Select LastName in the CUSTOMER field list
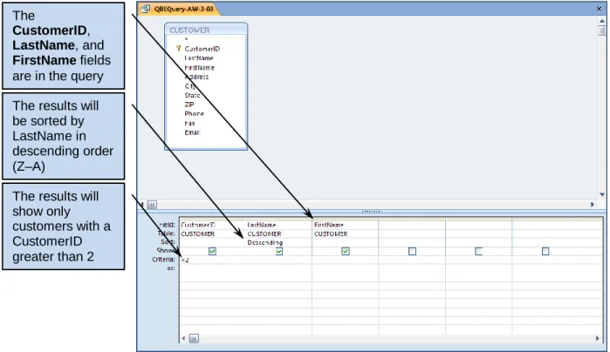610x352 pixels. (x=199, y=58)
